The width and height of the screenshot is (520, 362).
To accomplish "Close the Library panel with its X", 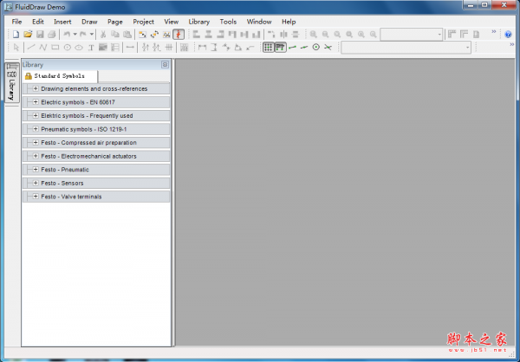I will (165, 65).
